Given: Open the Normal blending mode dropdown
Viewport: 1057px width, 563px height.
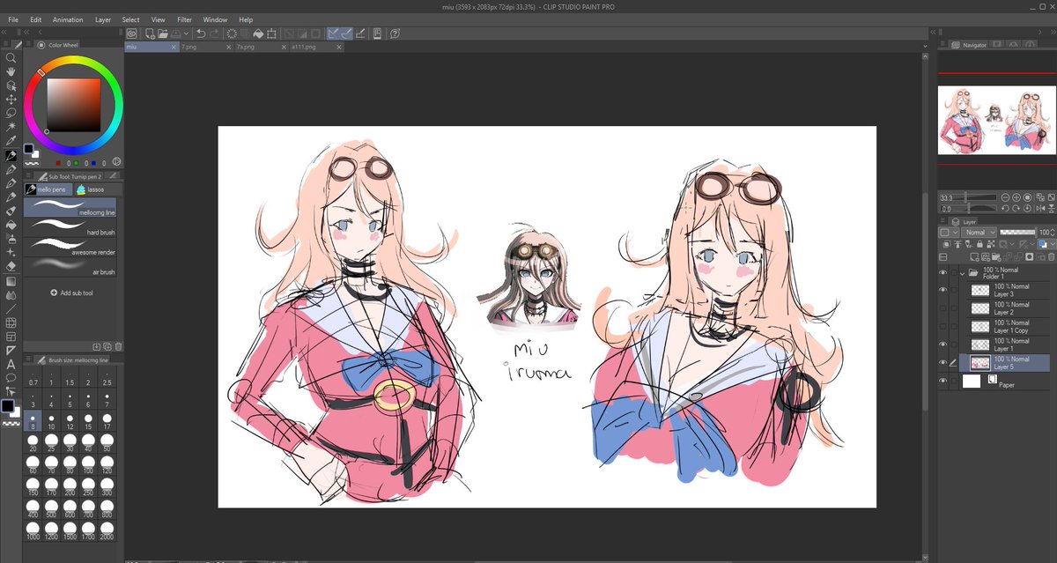Looking at the screenshot, I should [x=977, y=232].
